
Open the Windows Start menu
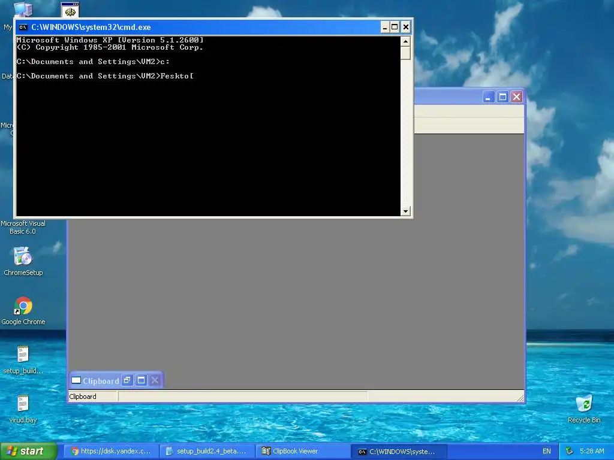tap(29, 451)
